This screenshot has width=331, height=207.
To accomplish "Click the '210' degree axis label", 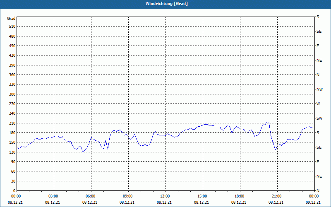I will coord(12,123).
